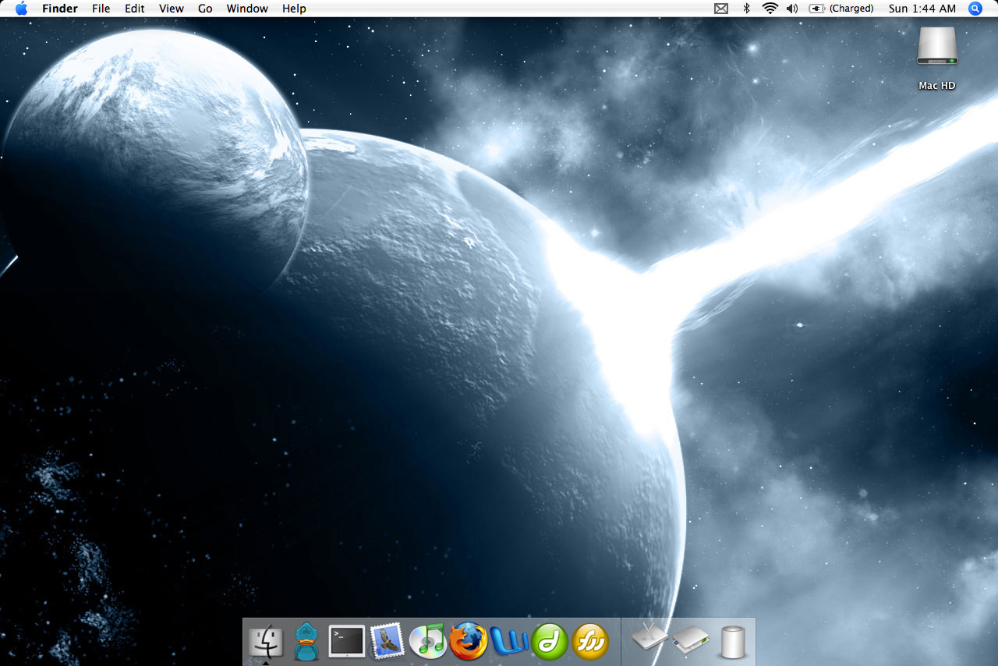This screenshot has height=666, width=998.
Task: Click the mail envelope menu bar icon
Action: pyautogui.click(x=721, y=9)
